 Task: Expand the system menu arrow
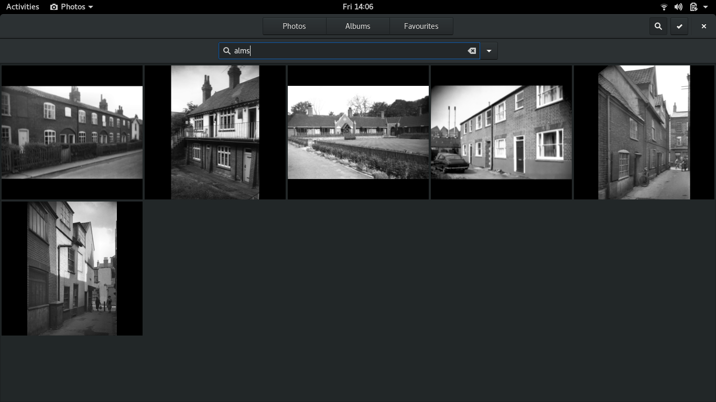click(x=706, y=7)
